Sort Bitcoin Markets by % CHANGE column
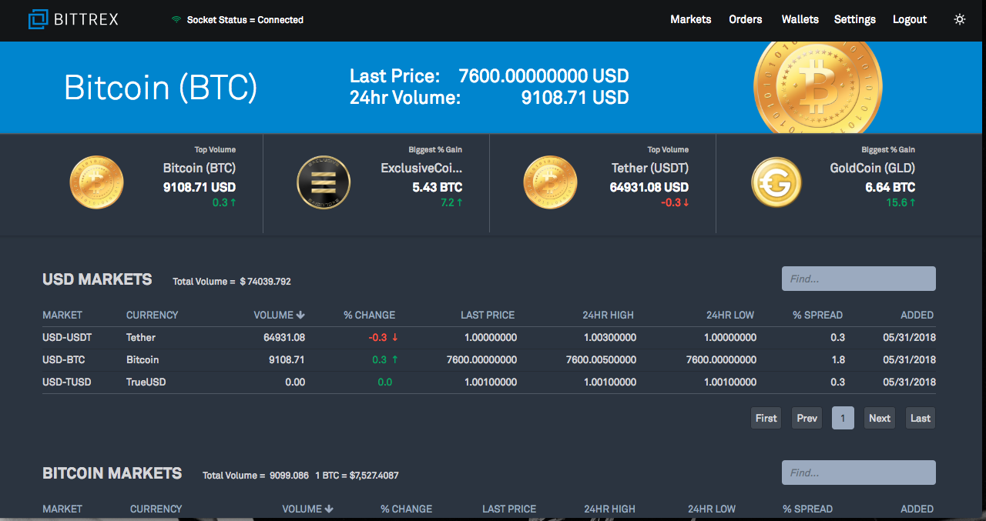This screenshot has width=986, height=521. (x=406, y=509)
